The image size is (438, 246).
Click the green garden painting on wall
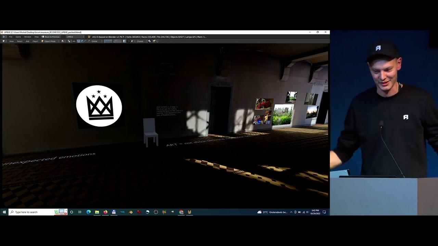coord(283,115)
